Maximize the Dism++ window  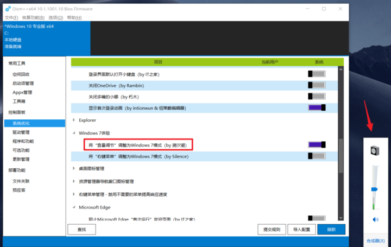tap(324, 9)
